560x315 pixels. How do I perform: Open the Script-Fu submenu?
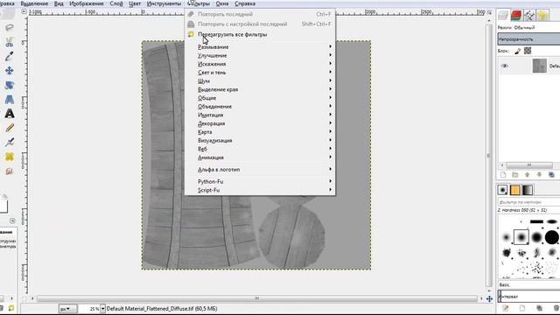pos(260,191)
